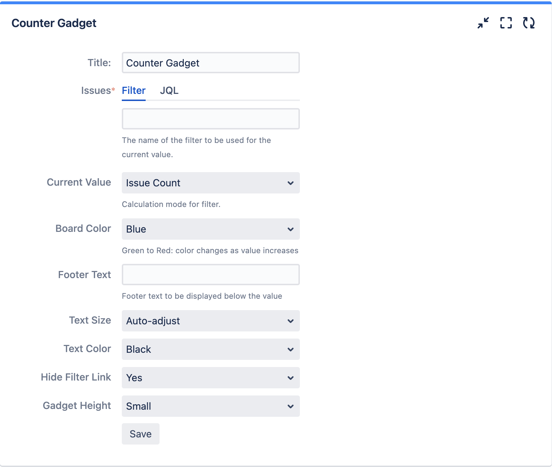The image size is (552, 468).
Task: Maximize the gadget to full screen
Action: point(506,23)
